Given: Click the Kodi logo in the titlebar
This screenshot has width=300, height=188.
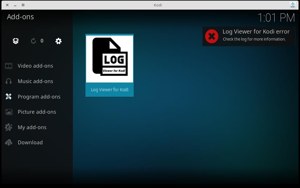Looking at the screenshot, I should tap(292, 5).
